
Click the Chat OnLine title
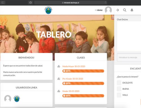coord(122,19)
